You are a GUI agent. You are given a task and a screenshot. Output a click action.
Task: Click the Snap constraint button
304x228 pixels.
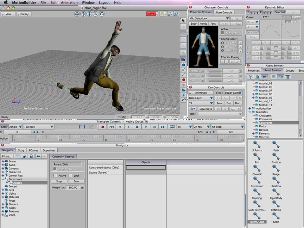tap(59, 181)
